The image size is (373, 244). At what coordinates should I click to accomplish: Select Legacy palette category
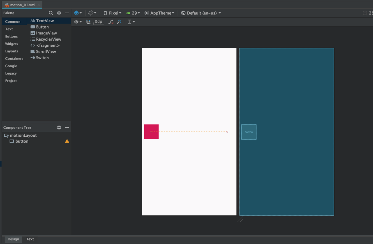[11, 73]
